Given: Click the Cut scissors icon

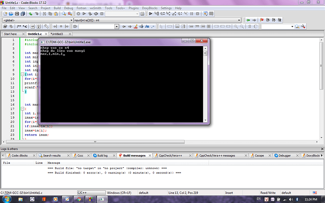Looking at the screenshot, I should [x=43, y=14].
